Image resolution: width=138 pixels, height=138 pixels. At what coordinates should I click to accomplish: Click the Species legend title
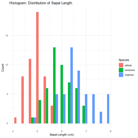click(124, 60)
